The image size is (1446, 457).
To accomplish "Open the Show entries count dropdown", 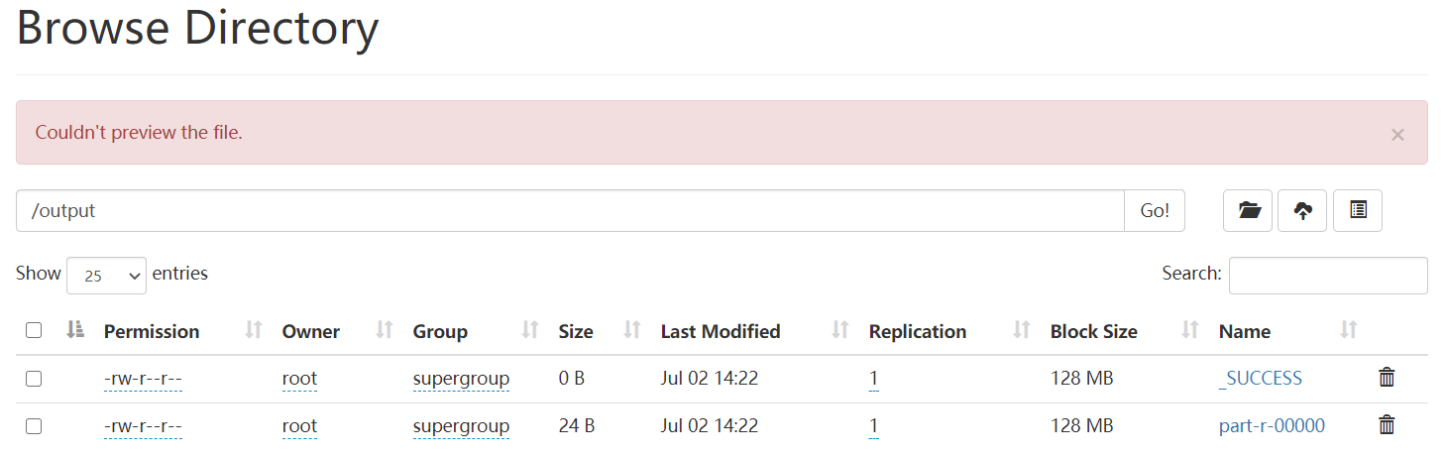I will click(106, 276).
